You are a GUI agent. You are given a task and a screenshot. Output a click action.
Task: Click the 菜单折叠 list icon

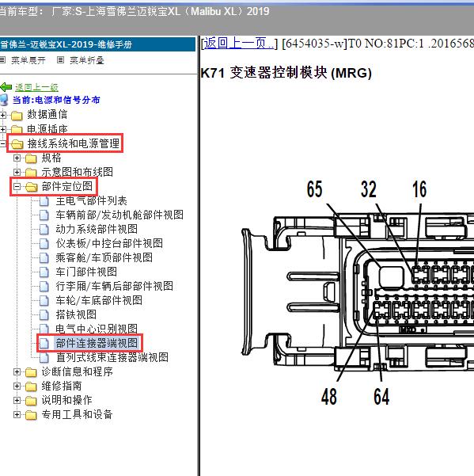[x=60, y=60]
